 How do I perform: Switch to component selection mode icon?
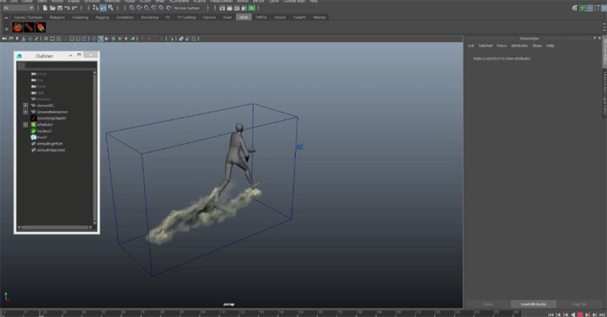click(110, 8)
